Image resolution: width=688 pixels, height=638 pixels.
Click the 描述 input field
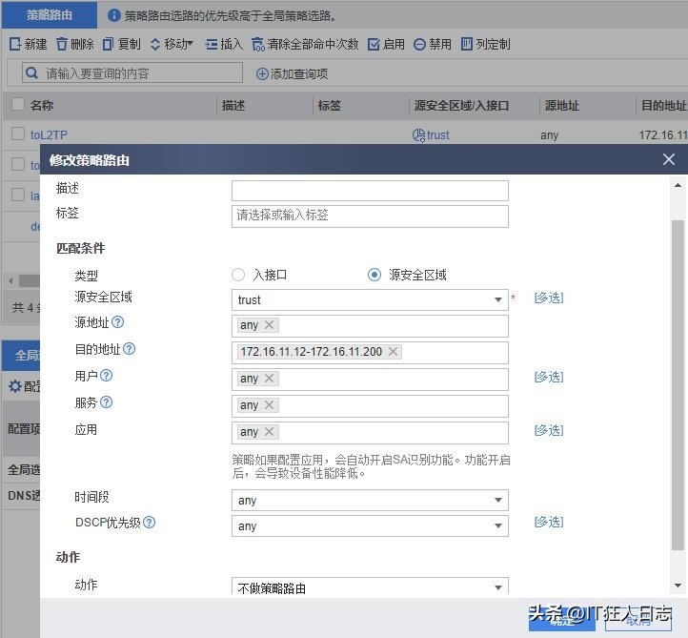pos(370,191)
